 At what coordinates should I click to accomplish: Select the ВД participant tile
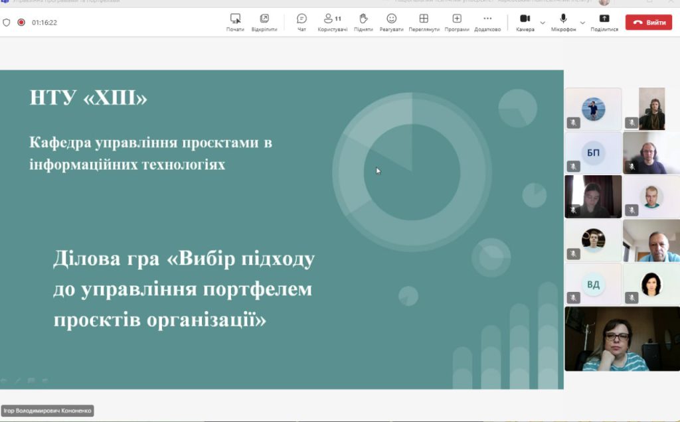point(593,284)
